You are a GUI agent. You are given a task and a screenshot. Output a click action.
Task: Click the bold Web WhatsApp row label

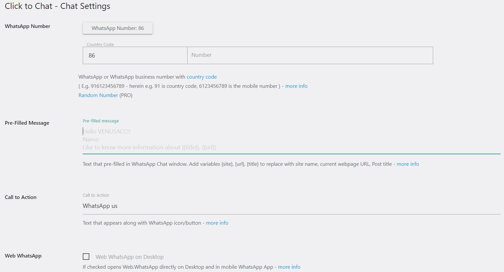tap(23, 256)
